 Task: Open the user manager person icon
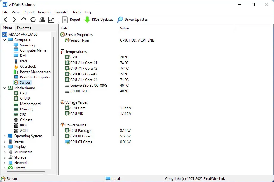click(42, 20)
